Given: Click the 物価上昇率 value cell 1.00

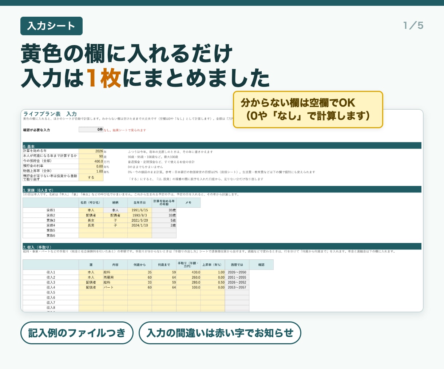Looking at the screenshot, I should coord(91,171).
